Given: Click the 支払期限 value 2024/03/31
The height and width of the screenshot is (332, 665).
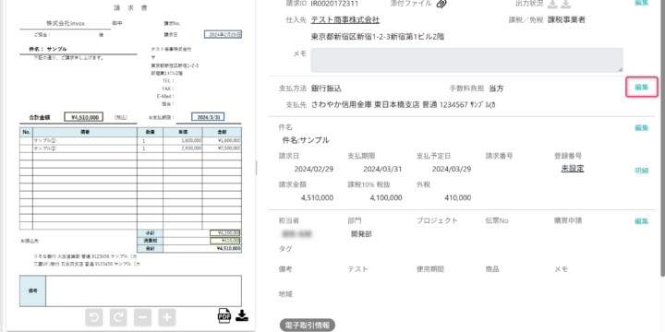Looking at the screenshot, I should coord(382,169).
